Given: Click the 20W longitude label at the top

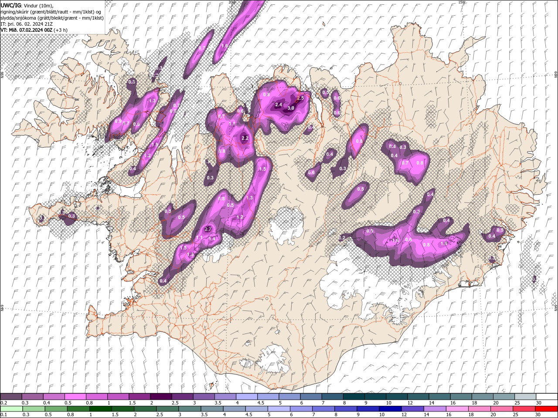Looking at the screenshot, I should tap(232, 2).
